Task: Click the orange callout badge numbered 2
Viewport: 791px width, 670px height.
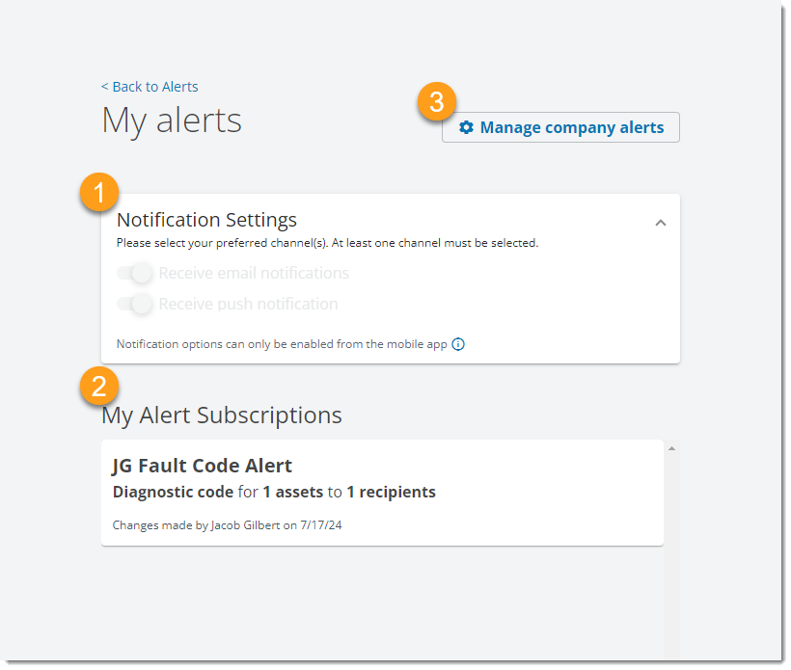Action: pos(100,387)
